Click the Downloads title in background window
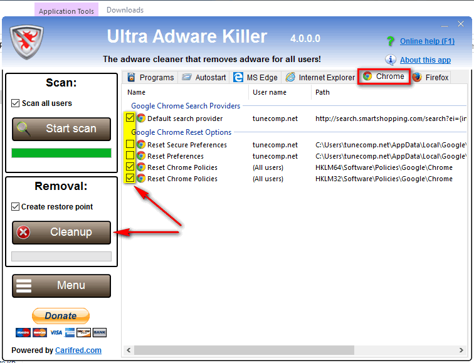This screenshot has height=363, width=474. tap(125, 10)
